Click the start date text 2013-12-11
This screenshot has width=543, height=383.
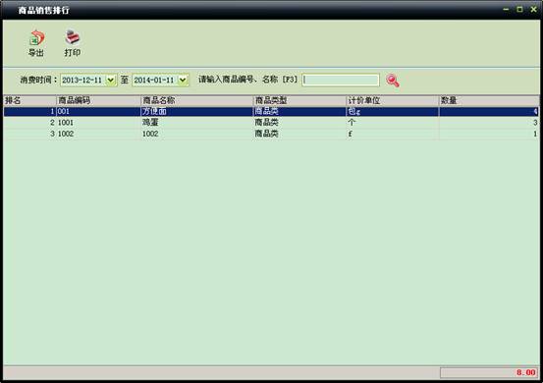[82, 80]
